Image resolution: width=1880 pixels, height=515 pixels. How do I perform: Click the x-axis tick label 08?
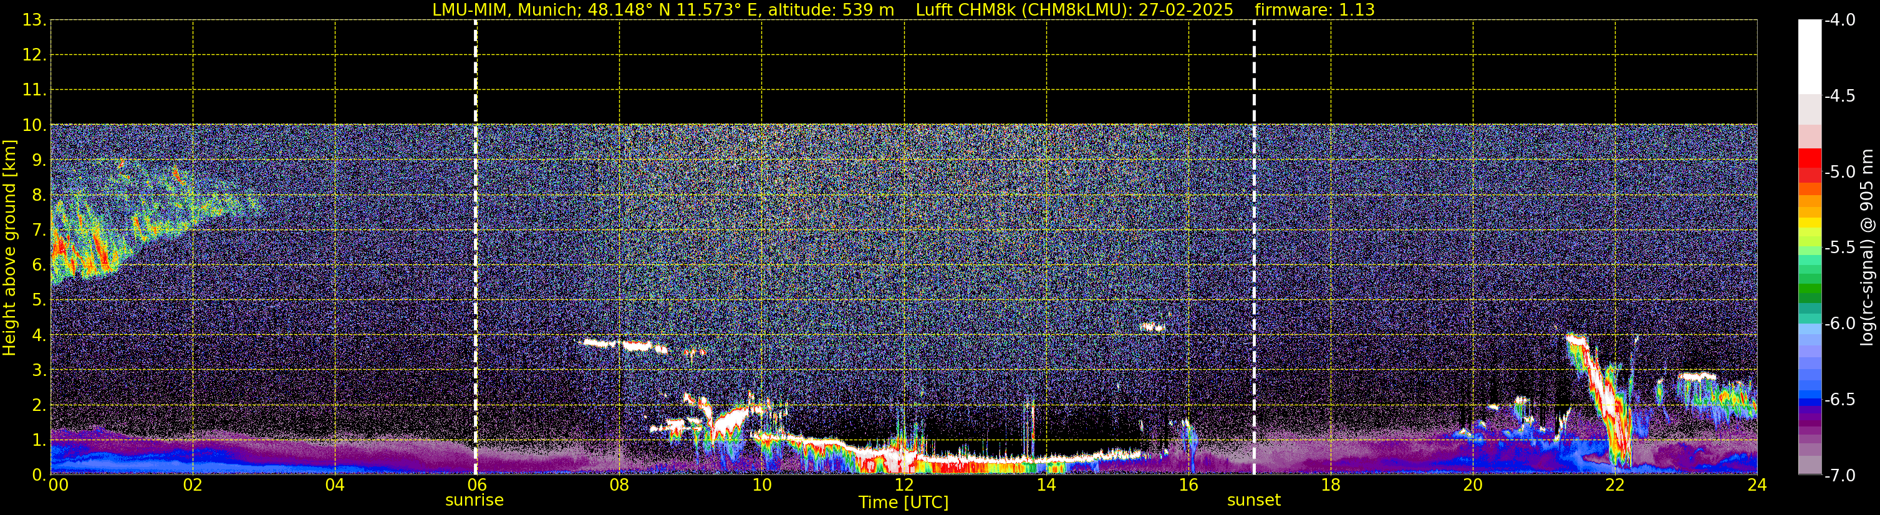point(619,485)
